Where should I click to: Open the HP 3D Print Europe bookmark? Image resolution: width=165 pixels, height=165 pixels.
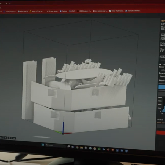[x=52, y=11]
